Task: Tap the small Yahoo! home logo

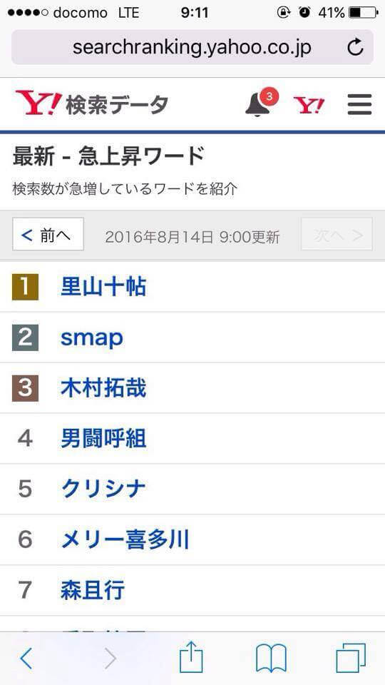Action: pos(309,106)
